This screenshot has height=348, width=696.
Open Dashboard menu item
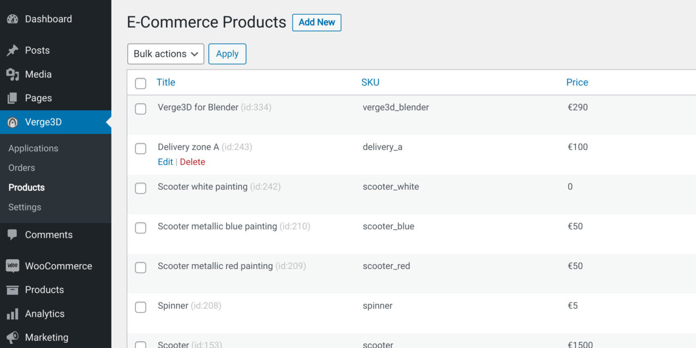tap(55, 19)
